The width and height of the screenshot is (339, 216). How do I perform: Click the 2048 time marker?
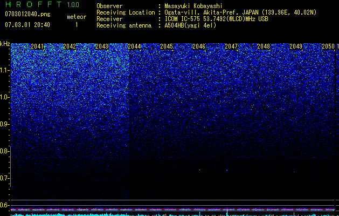(264, 46)
